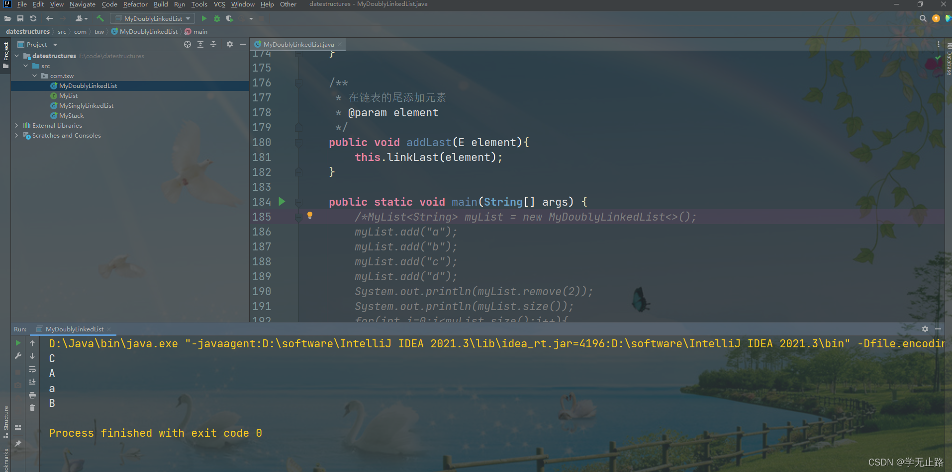Click the Build project hammer icon
Viewport: 952px width, 472px height.
(x=100, y=18)
